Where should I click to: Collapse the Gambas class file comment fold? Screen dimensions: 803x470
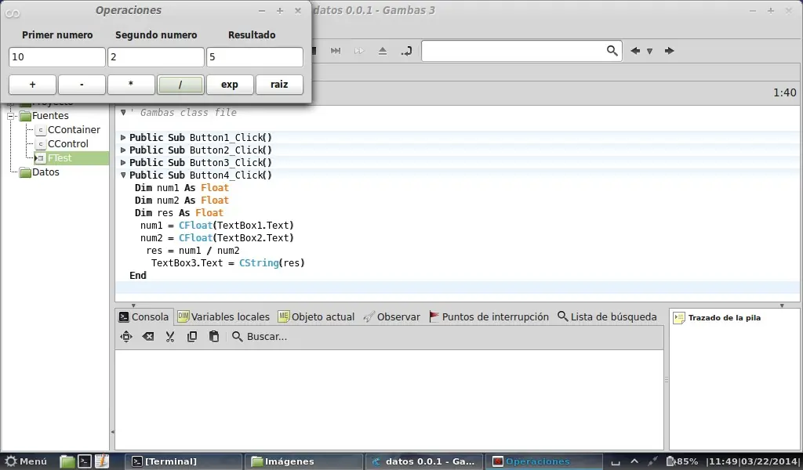[x=123, y=113]
